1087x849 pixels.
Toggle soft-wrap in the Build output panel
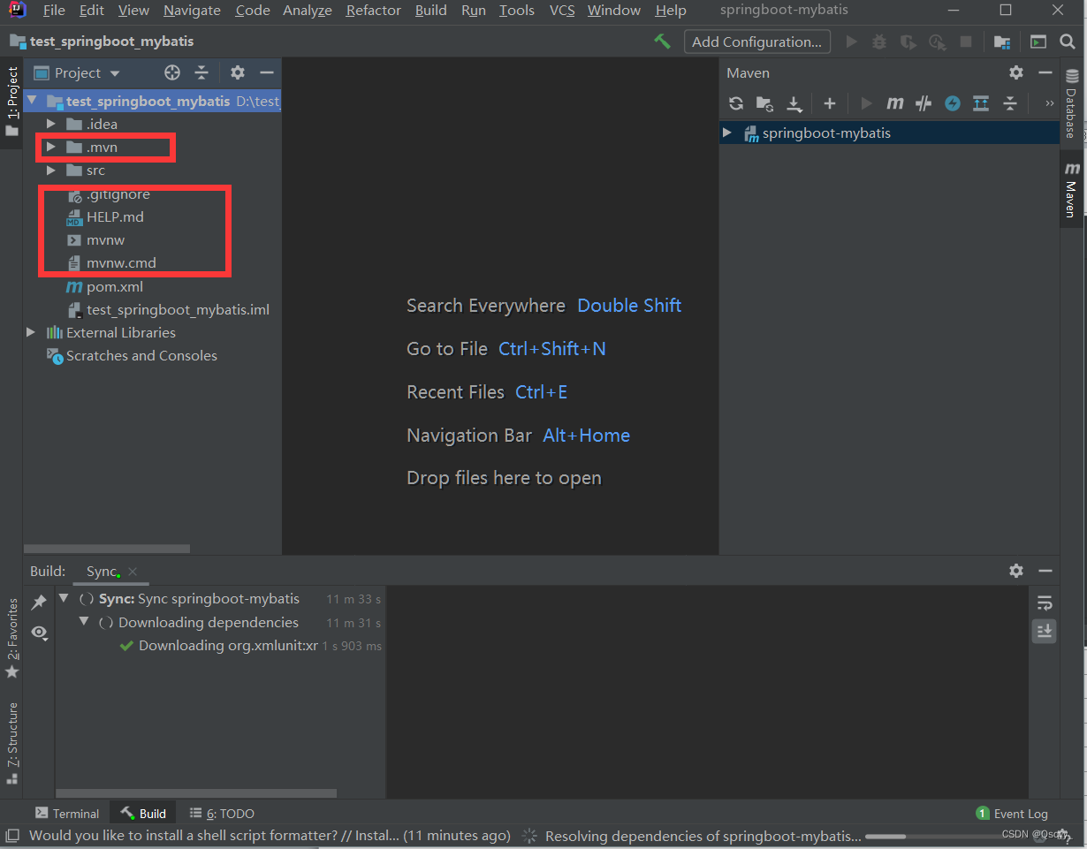pyautogui.click(x=1044, y=602)
